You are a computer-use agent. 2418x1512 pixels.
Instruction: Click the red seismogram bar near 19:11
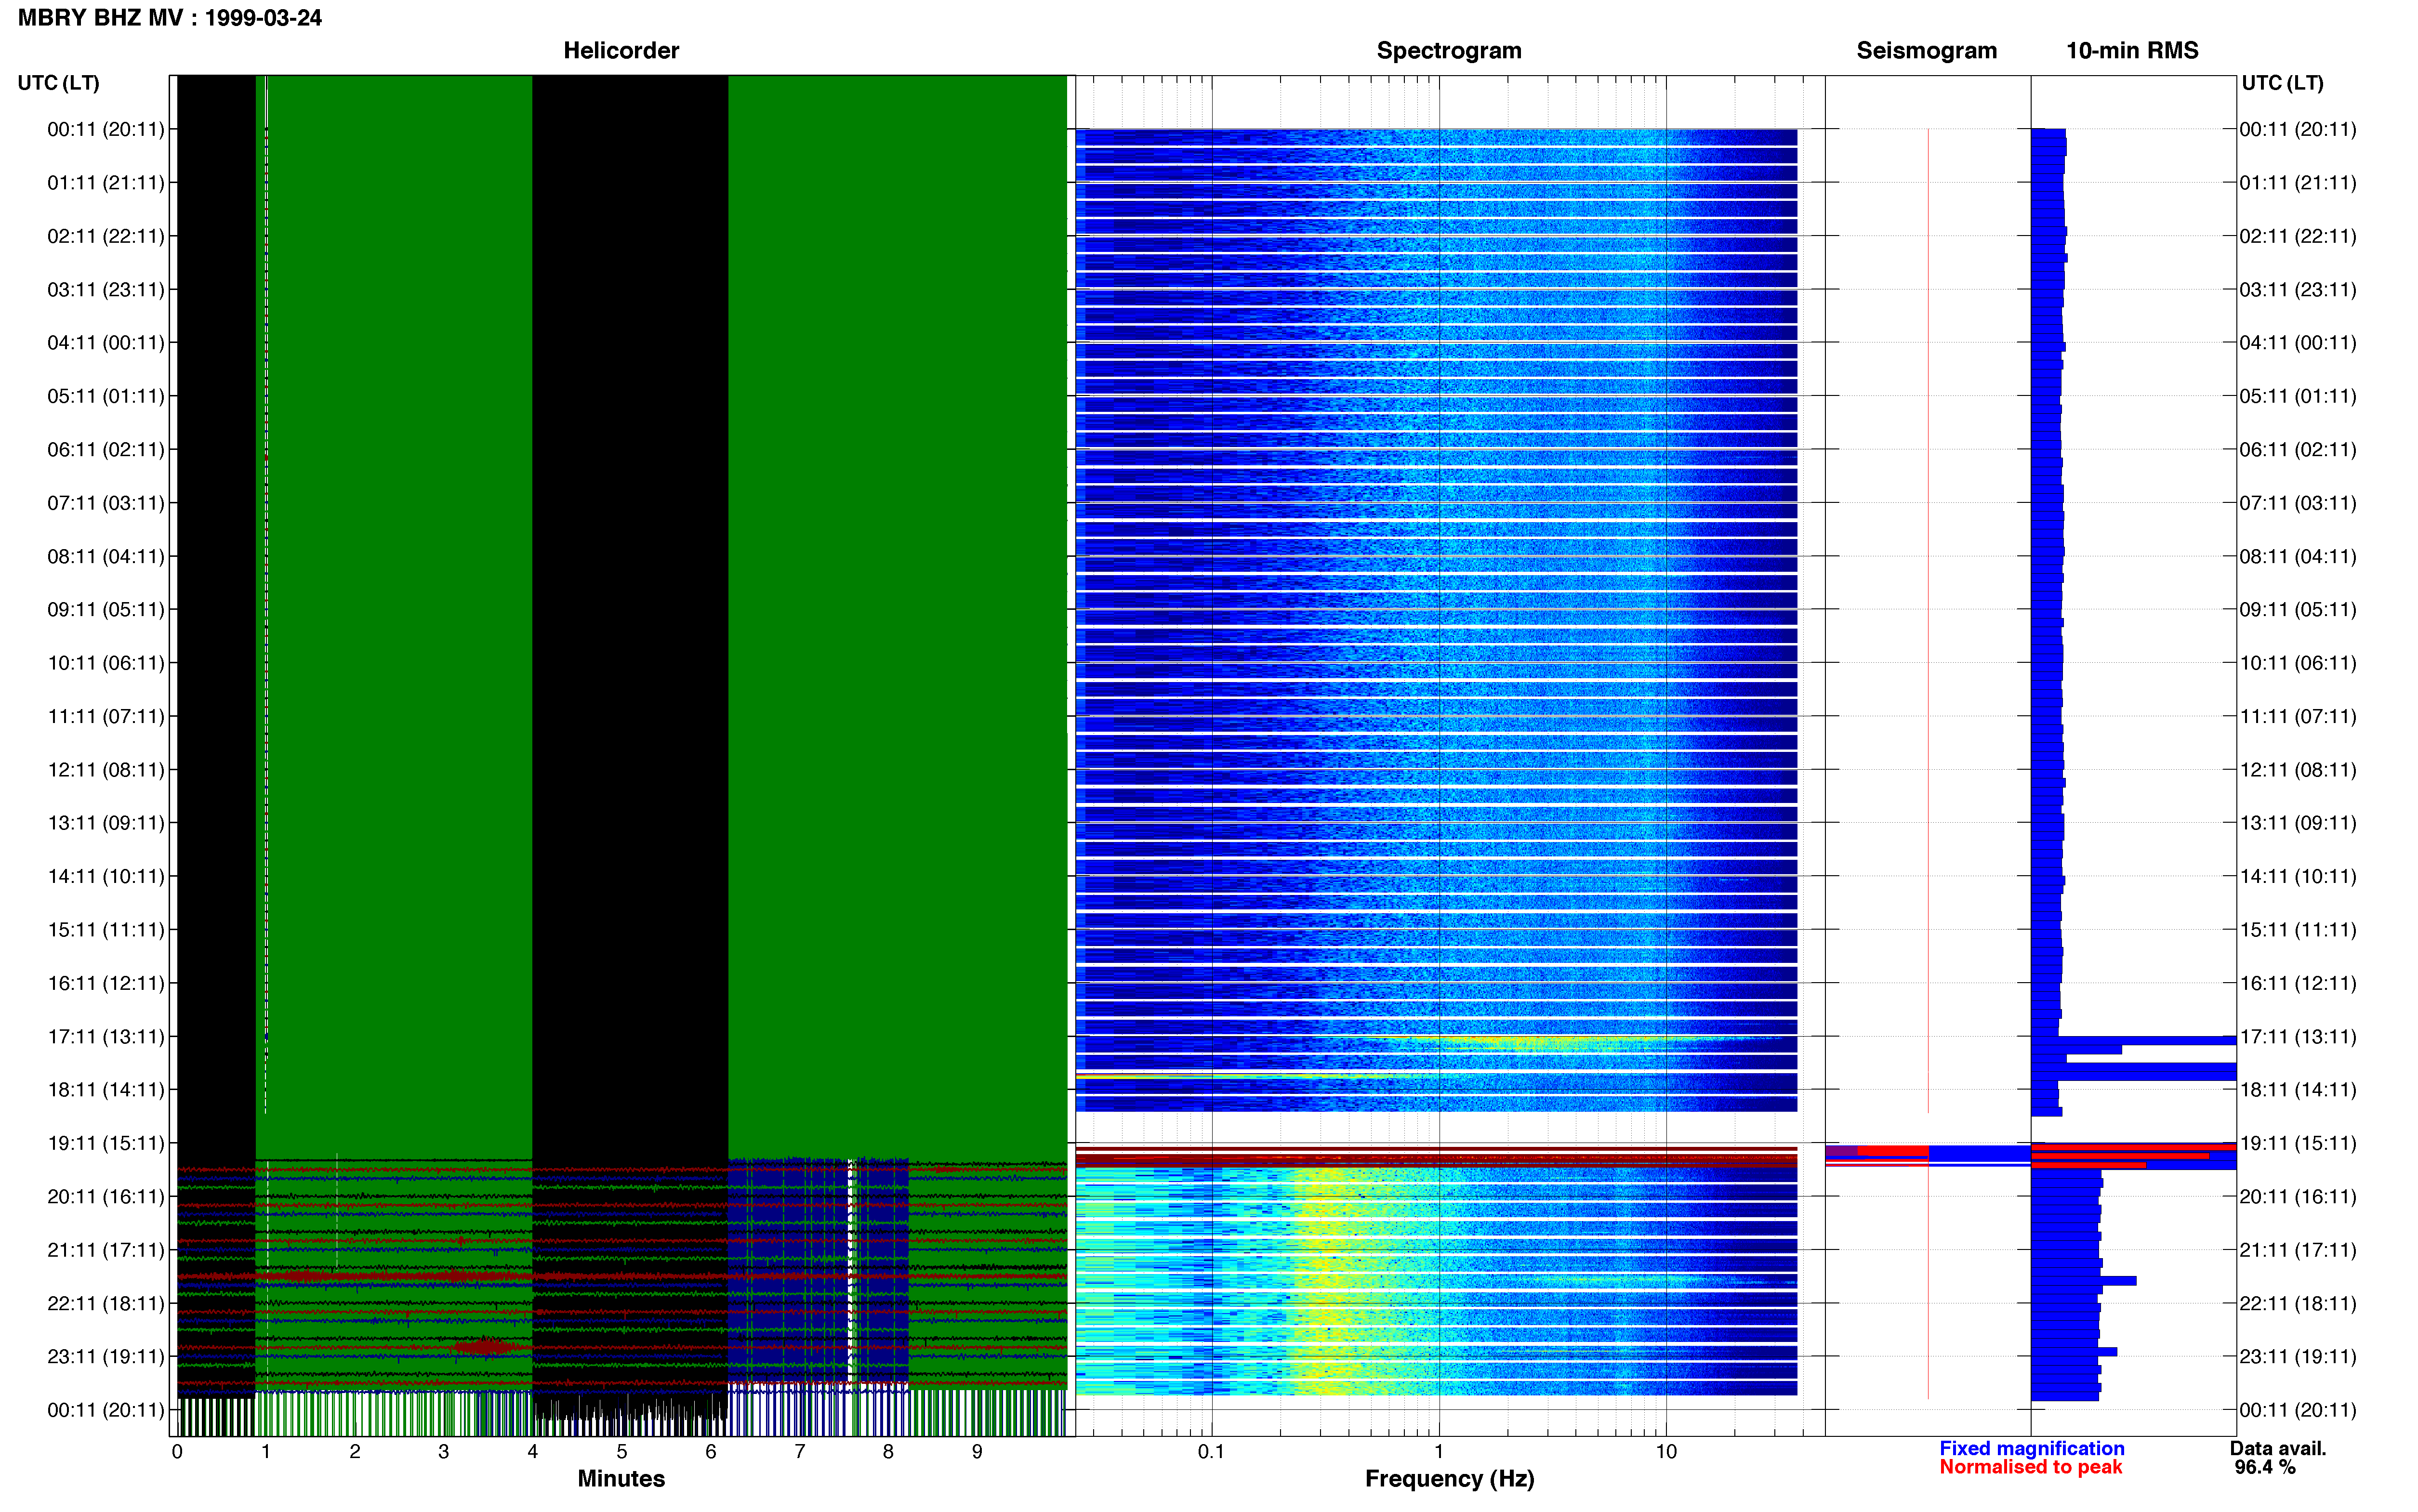1892,1151
